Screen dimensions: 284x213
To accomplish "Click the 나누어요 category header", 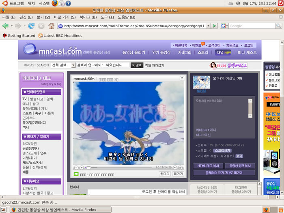I will 42,181.
